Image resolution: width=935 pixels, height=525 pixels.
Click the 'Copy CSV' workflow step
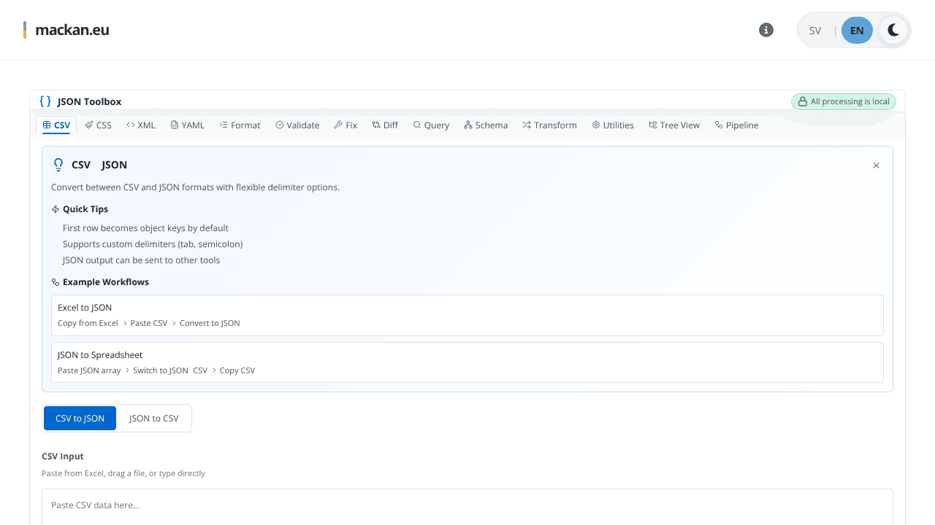(x=237, y=370)
